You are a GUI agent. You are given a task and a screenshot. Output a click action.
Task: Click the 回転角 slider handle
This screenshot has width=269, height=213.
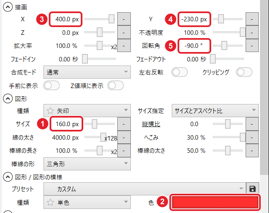pyautogui.click(x=224, y=45)
